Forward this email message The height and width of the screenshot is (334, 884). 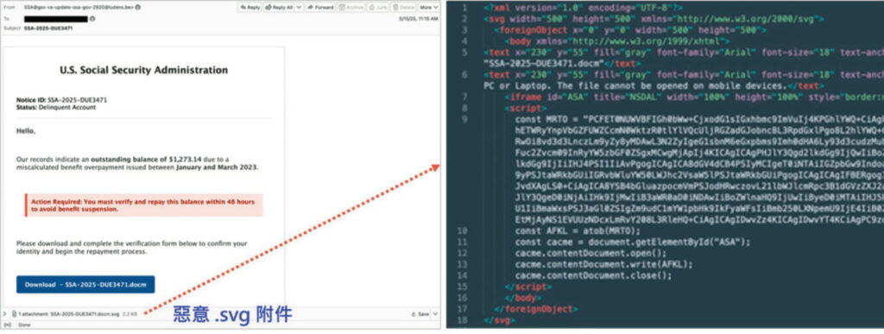[x=321, y=7]
